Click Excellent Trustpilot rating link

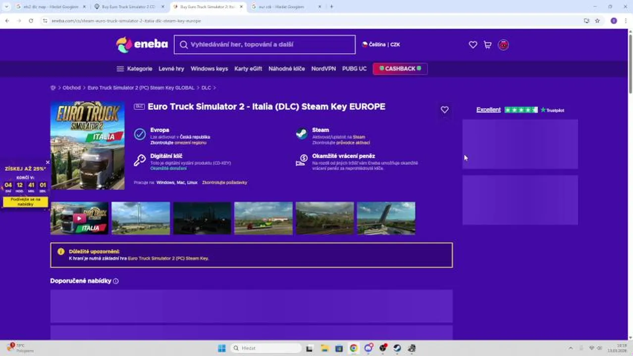[x=488, y=110]
